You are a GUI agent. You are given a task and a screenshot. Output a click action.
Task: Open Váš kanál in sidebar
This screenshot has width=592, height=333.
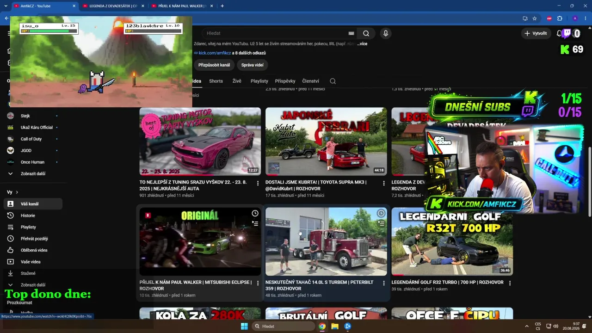tap(32, 204)
